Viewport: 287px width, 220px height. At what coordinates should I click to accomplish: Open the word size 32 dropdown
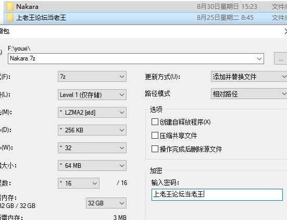(x=92, y=148)
